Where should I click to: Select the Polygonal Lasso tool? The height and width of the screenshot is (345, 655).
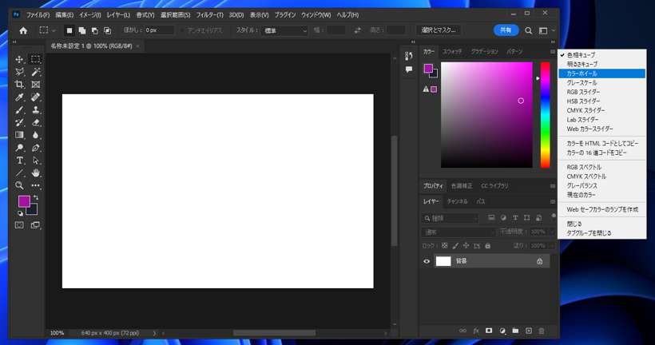click(x=19, y=72)
